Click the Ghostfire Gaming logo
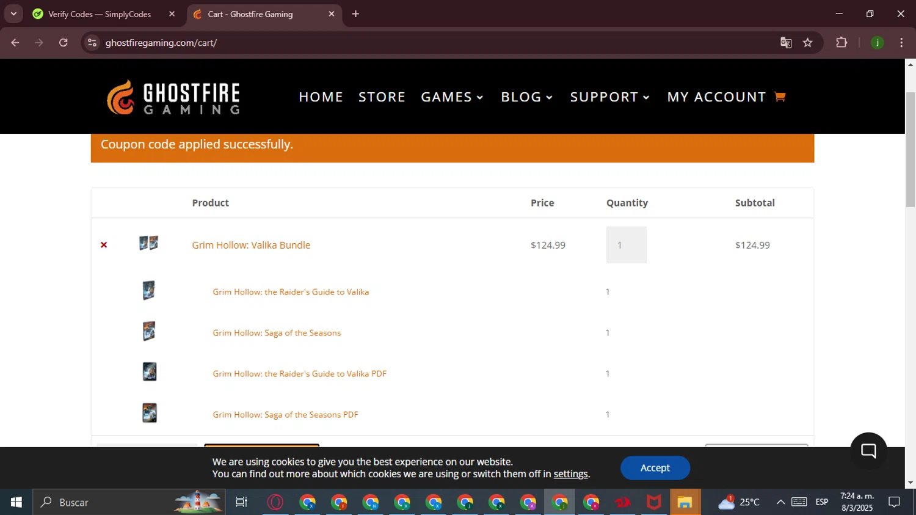The width and height of the screenshot is (916, 515). 173,97
